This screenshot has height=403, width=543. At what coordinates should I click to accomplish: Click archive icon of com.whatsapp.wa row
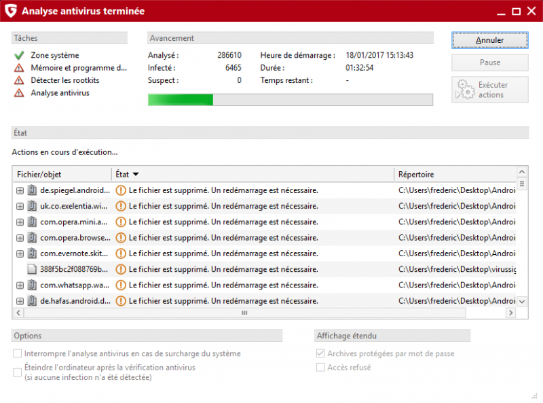pos(32,285)
